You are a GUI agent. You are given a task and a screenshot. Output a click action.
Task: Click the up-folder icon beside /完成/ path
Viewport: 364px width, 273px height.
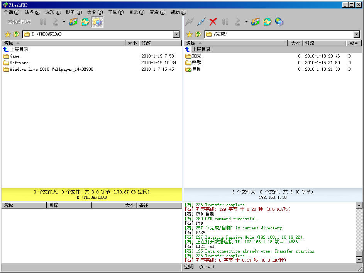point(198,34)
